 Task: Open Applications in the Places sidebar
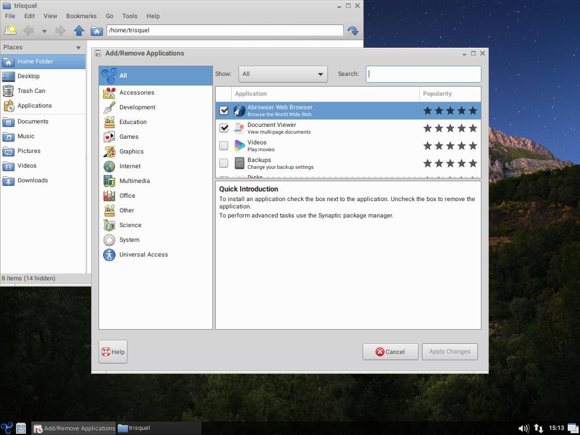click(43, 106)
